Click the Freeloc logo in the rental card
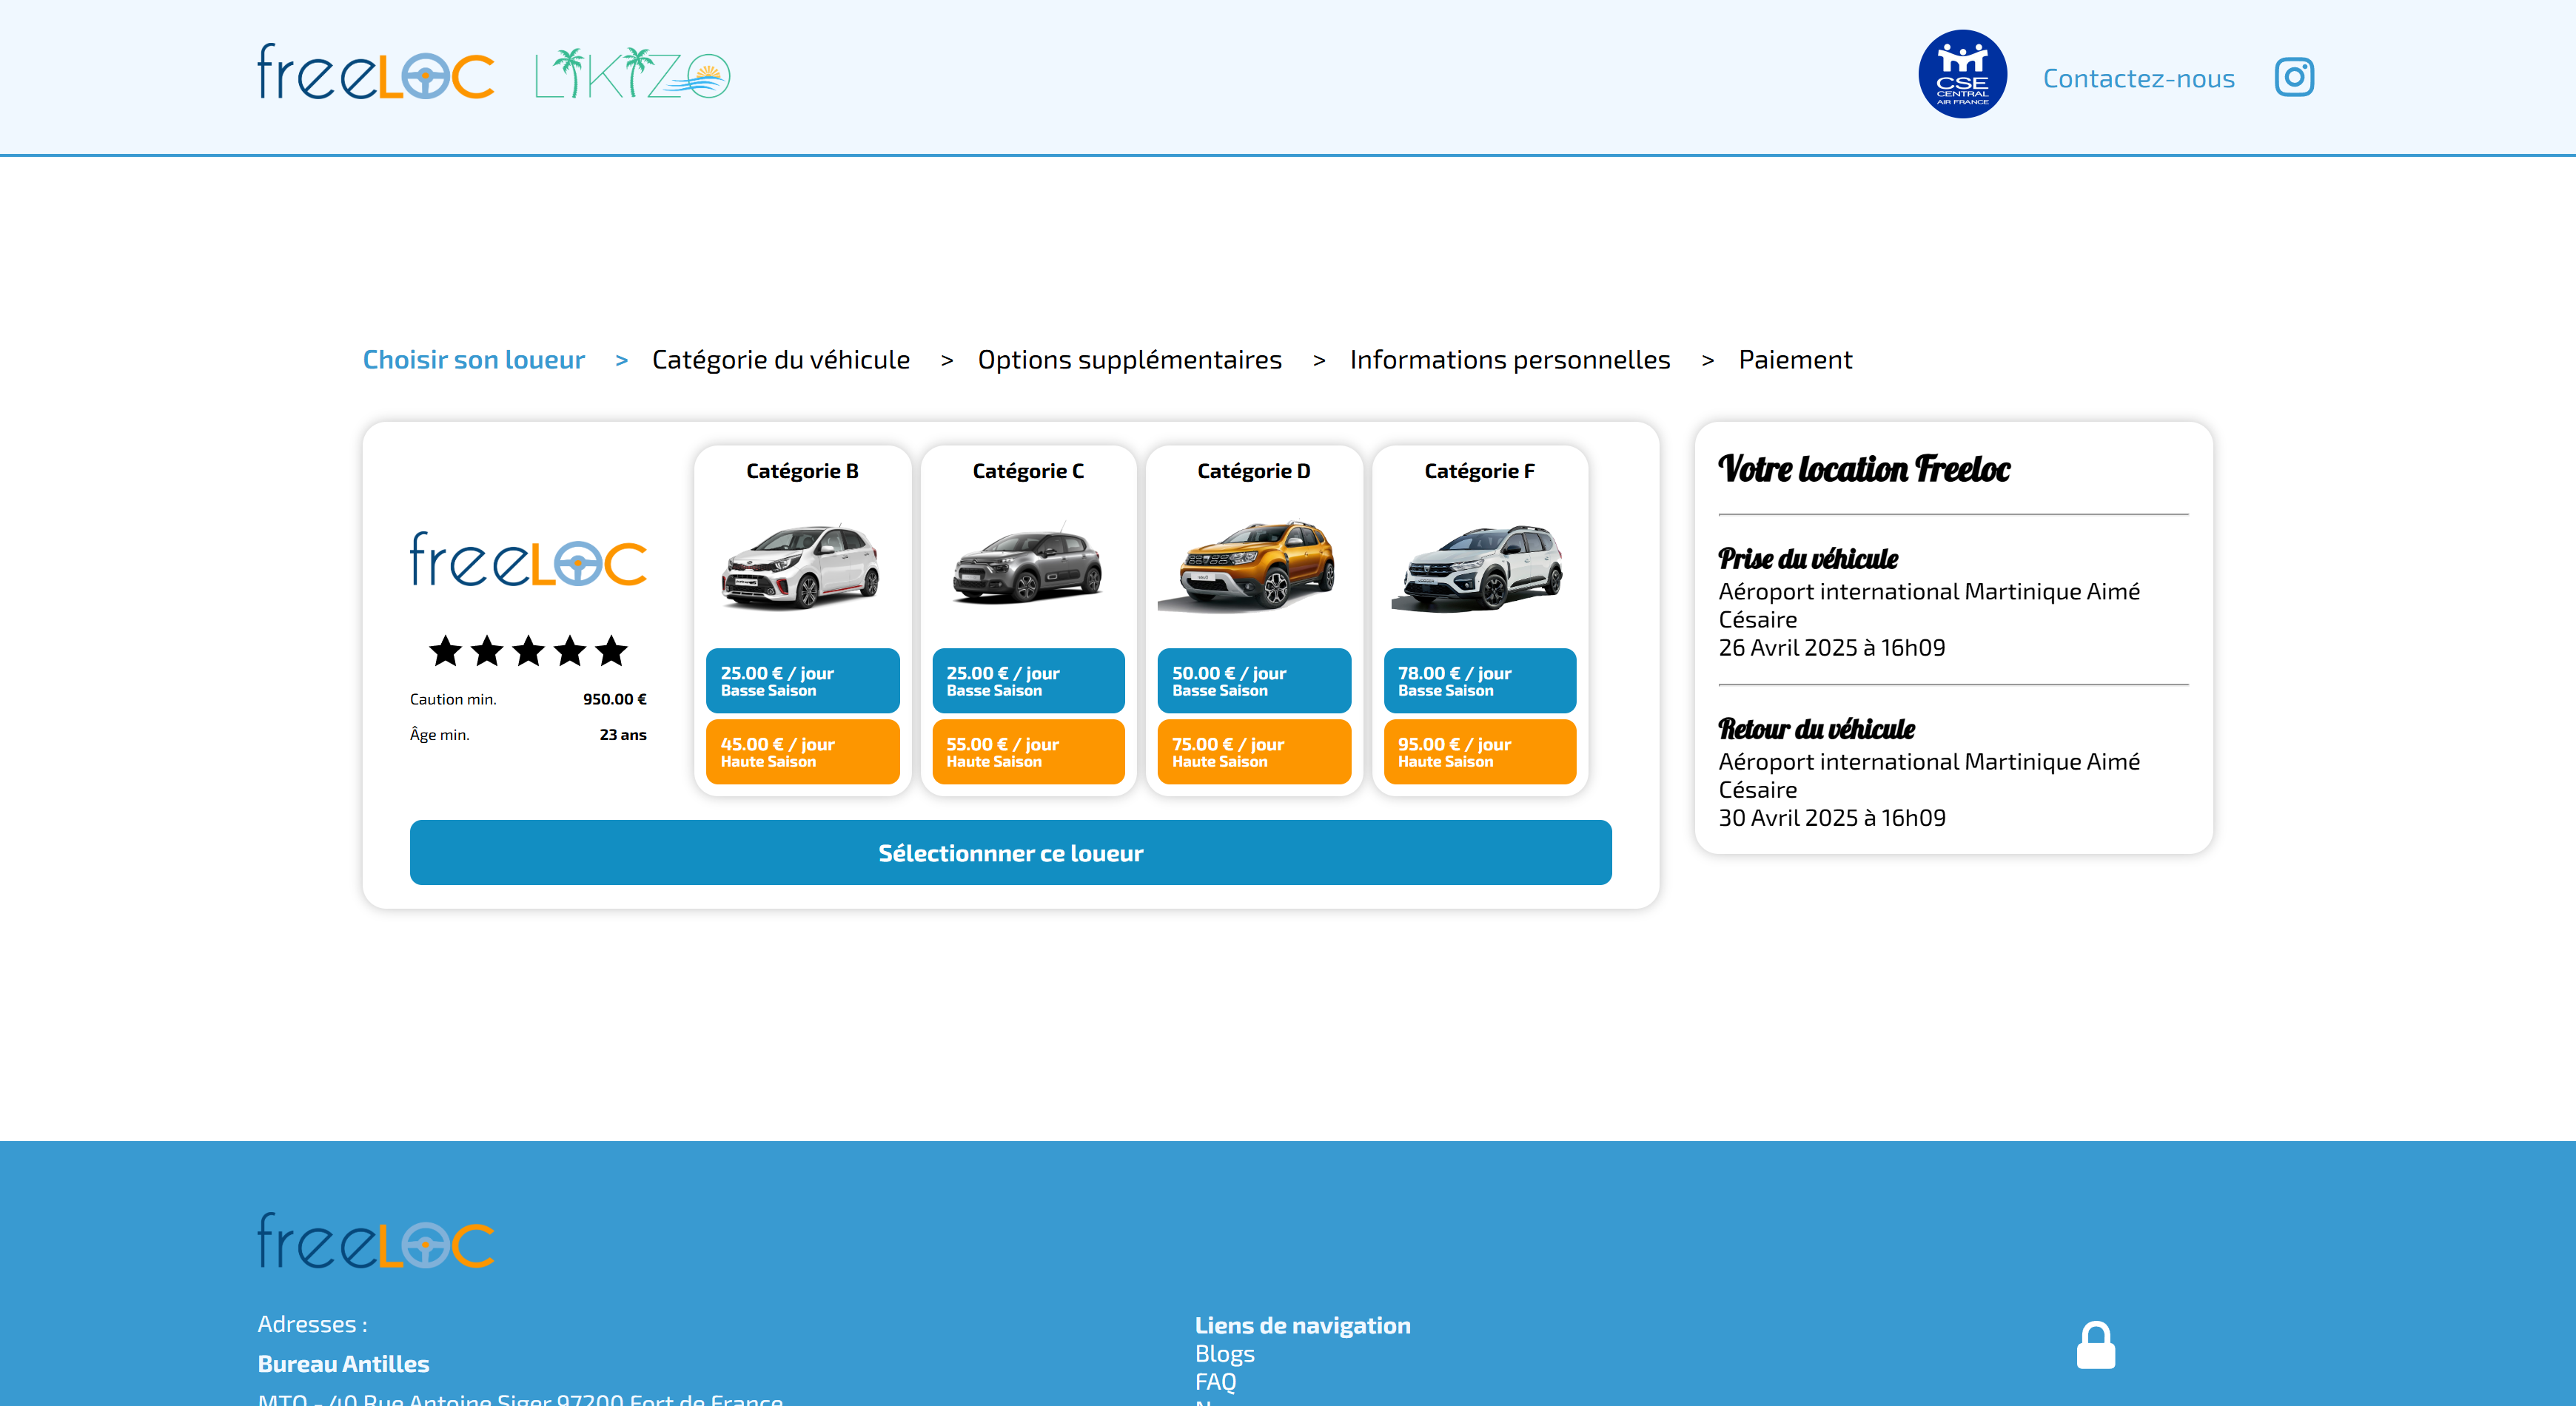 point(528,559)
